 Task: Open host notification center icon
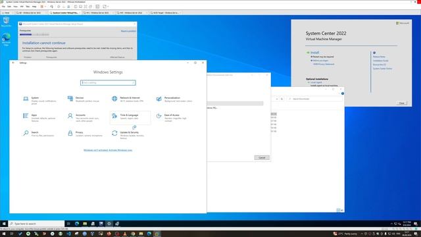coord(416,234)
